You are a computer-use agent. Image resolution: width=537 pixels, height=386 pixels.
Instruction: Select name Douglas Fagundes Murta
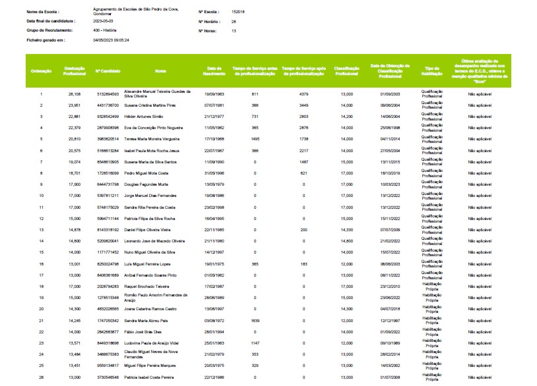[x=146, y=184]
